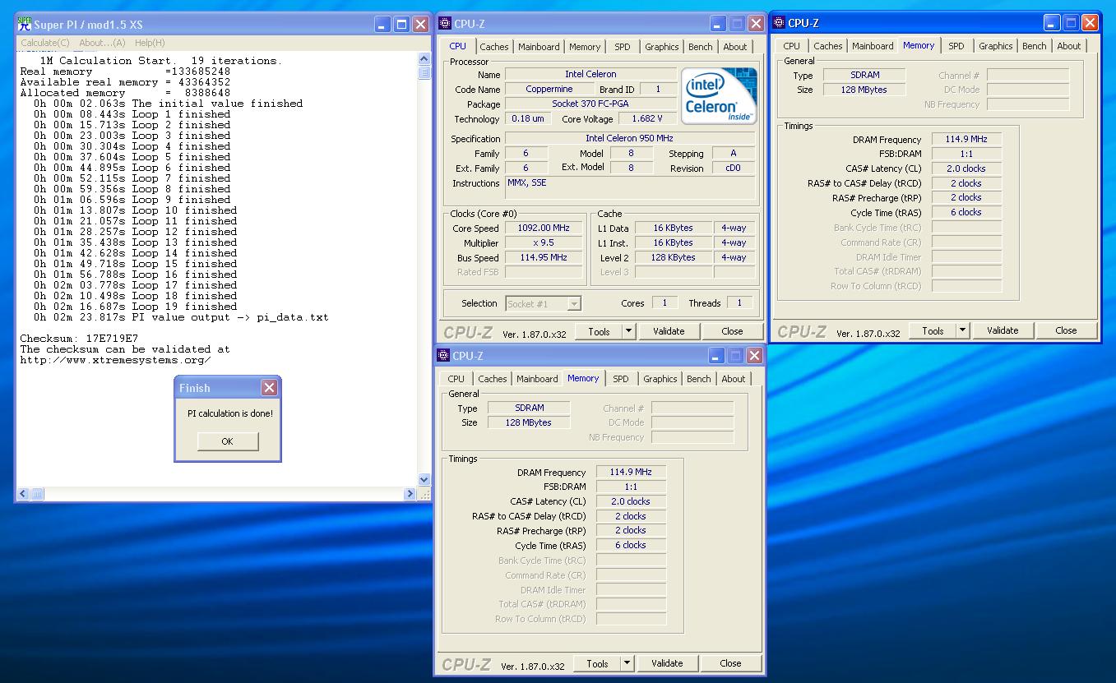Click Tools button in the top-right CPU-Z window
The height and width of the screenshot is (683, 1116).
[x=933, y=330]
